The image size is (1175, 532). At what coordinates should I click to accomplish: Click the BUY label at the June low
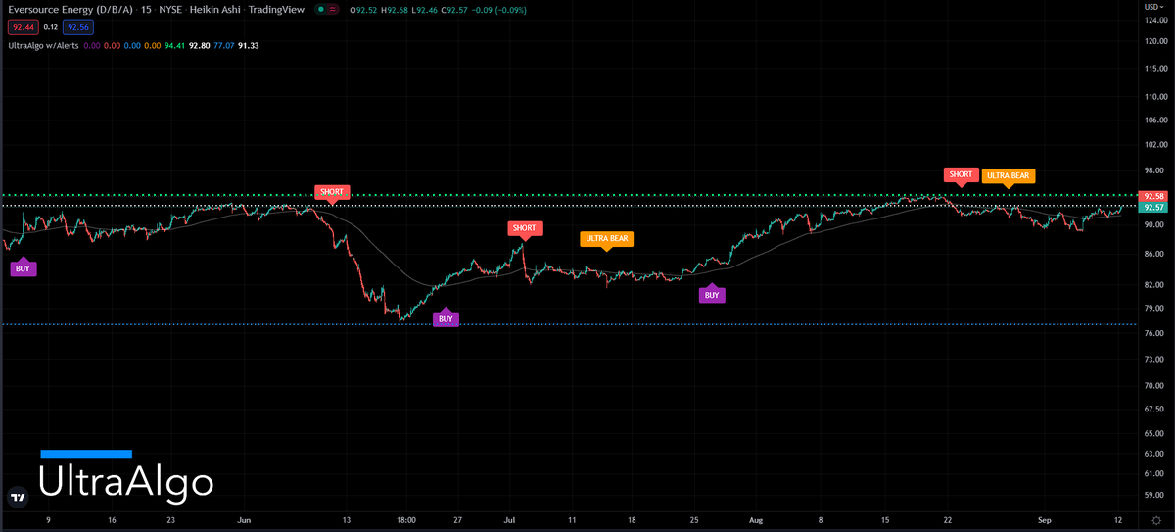point(446,318)
